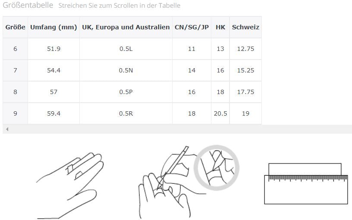
Task: Click the 57 circumference cell
Action: 53,92
